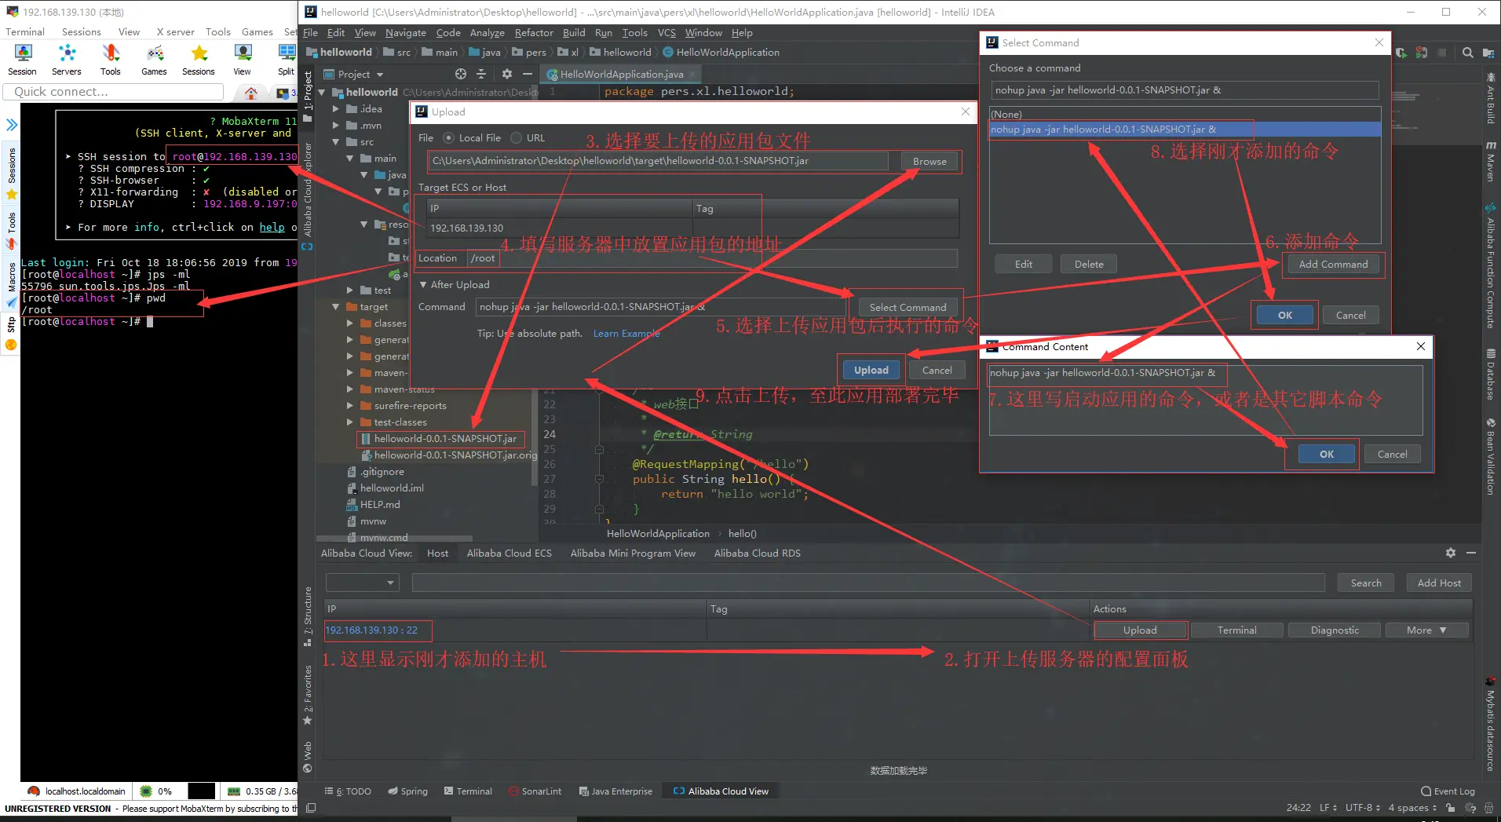Collapse the target folder arrow
1501x822 pixels.
336,307
